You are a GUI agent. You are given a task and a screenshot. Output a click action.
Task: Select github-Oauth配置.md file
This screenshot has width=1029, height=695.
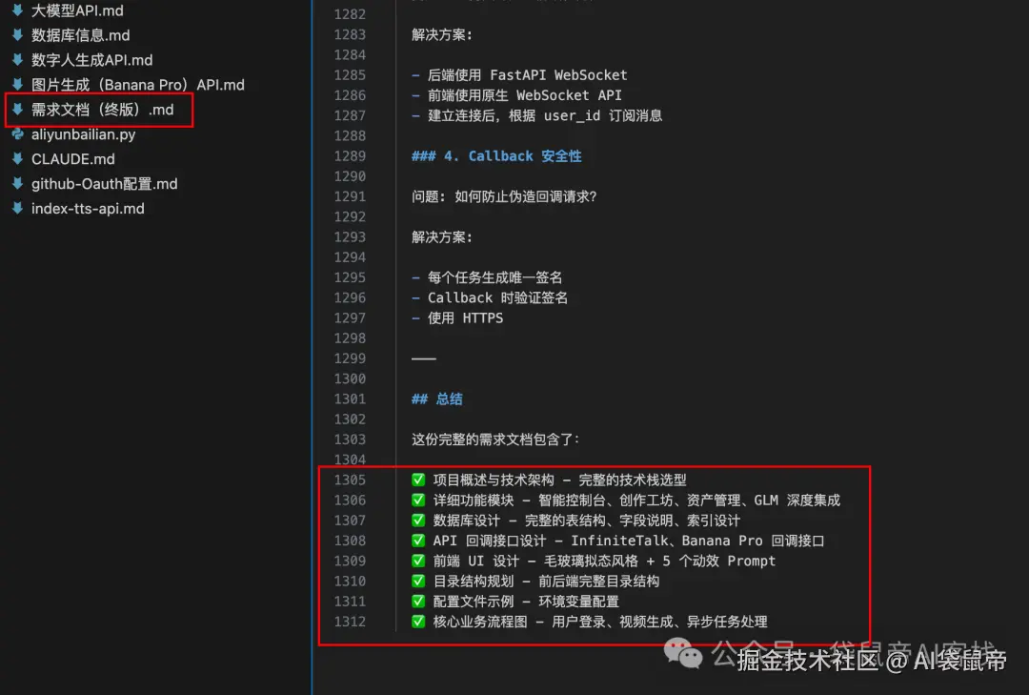click(x=105, y=184)
